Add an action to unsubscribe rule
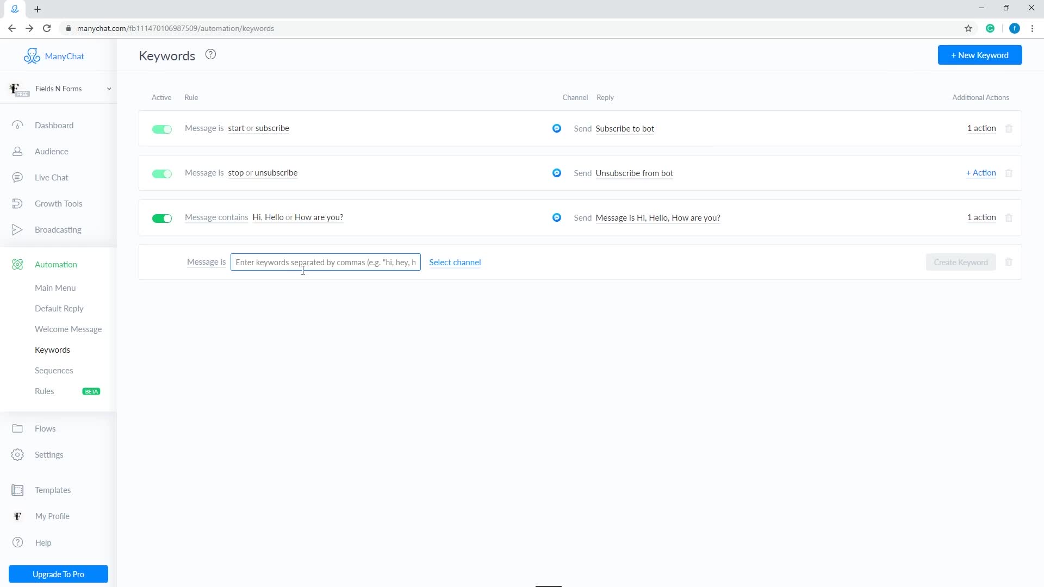Screen dimensions: 1044x587 click(980, 173)
